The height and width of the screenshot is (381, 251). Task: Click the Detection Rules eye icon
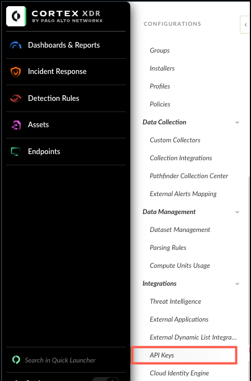click(16, 98)
